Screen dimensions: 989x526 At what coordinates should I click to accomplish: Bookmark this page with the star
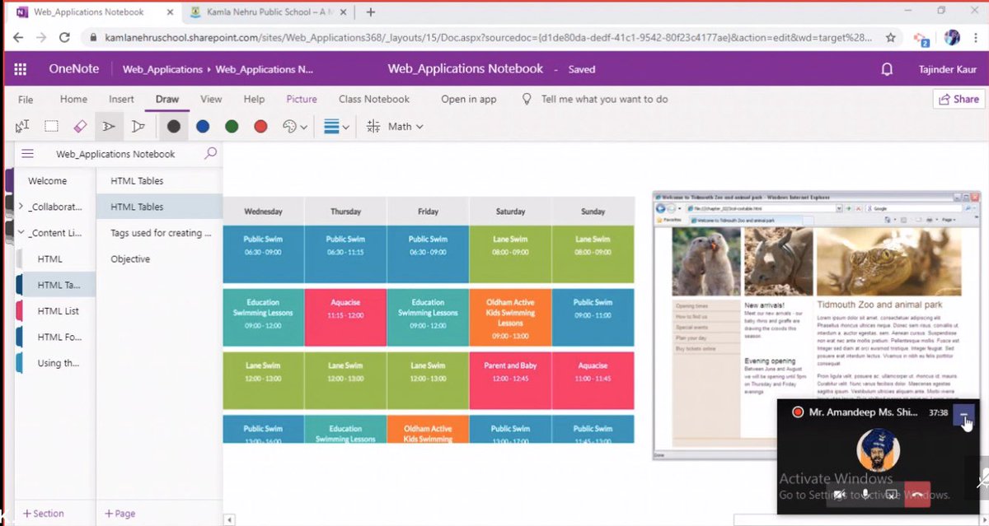pos(890,37)
